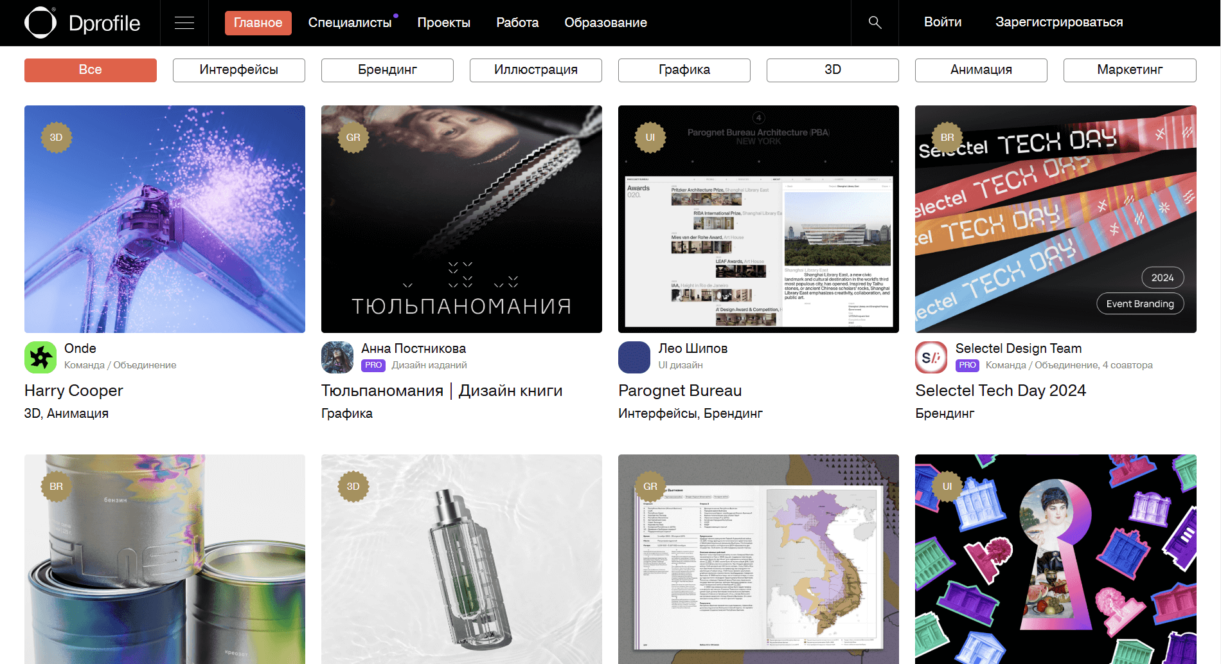The image size is (1221, 664).
Task: Open the Специалисты menu item
Action: point(350,23)
